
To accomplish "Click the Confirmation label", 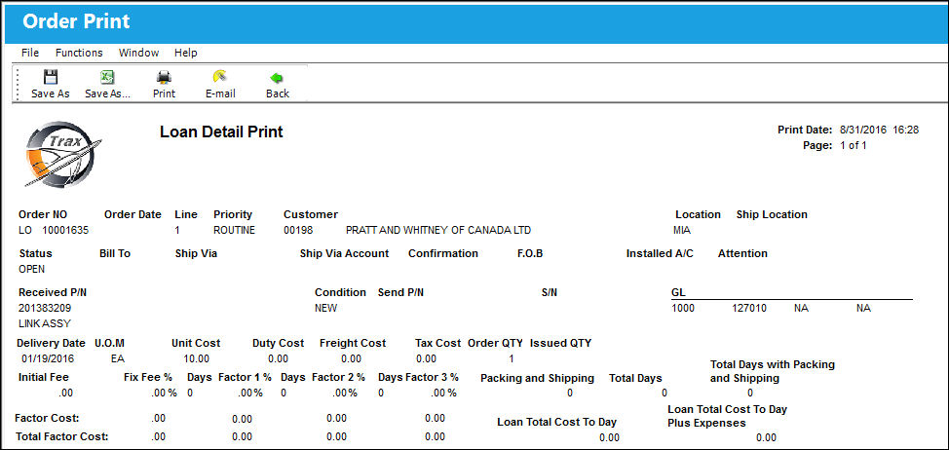I will 443,253.
